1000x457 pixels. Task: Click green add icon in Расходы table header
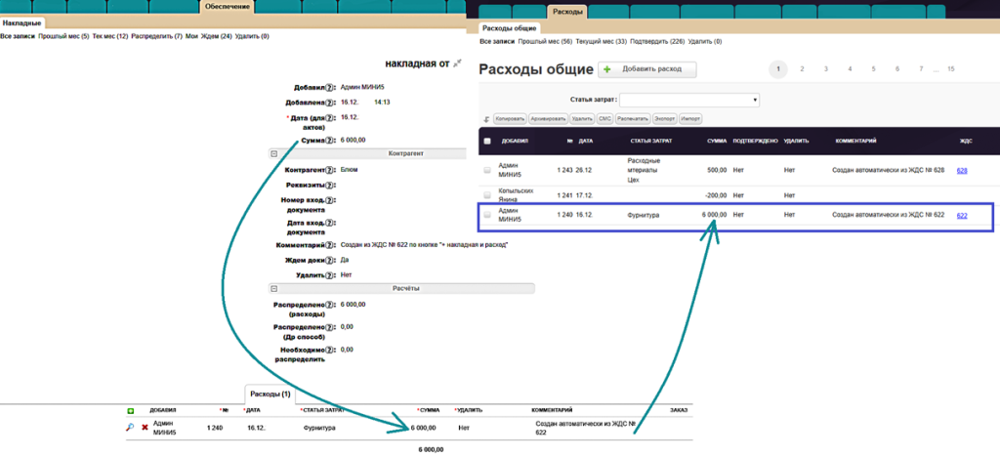130,410
